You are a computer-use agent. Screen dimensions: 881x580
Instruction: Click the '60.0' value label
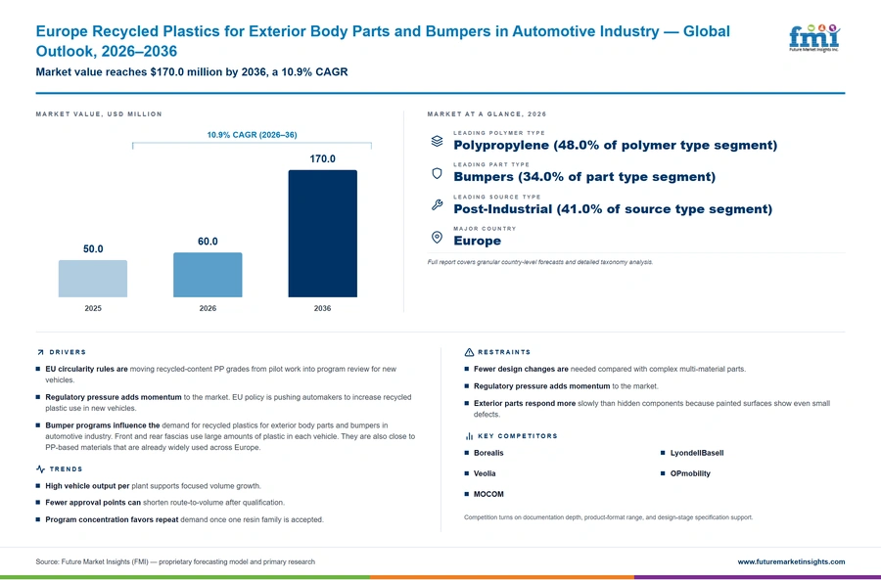click(208, 242)
